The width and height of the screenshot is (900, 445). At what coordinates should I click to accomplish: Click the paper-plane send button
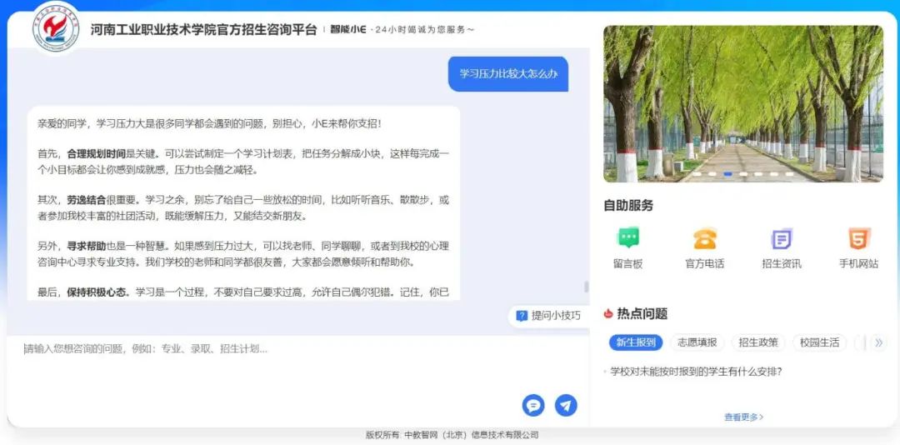click(566, 405)
